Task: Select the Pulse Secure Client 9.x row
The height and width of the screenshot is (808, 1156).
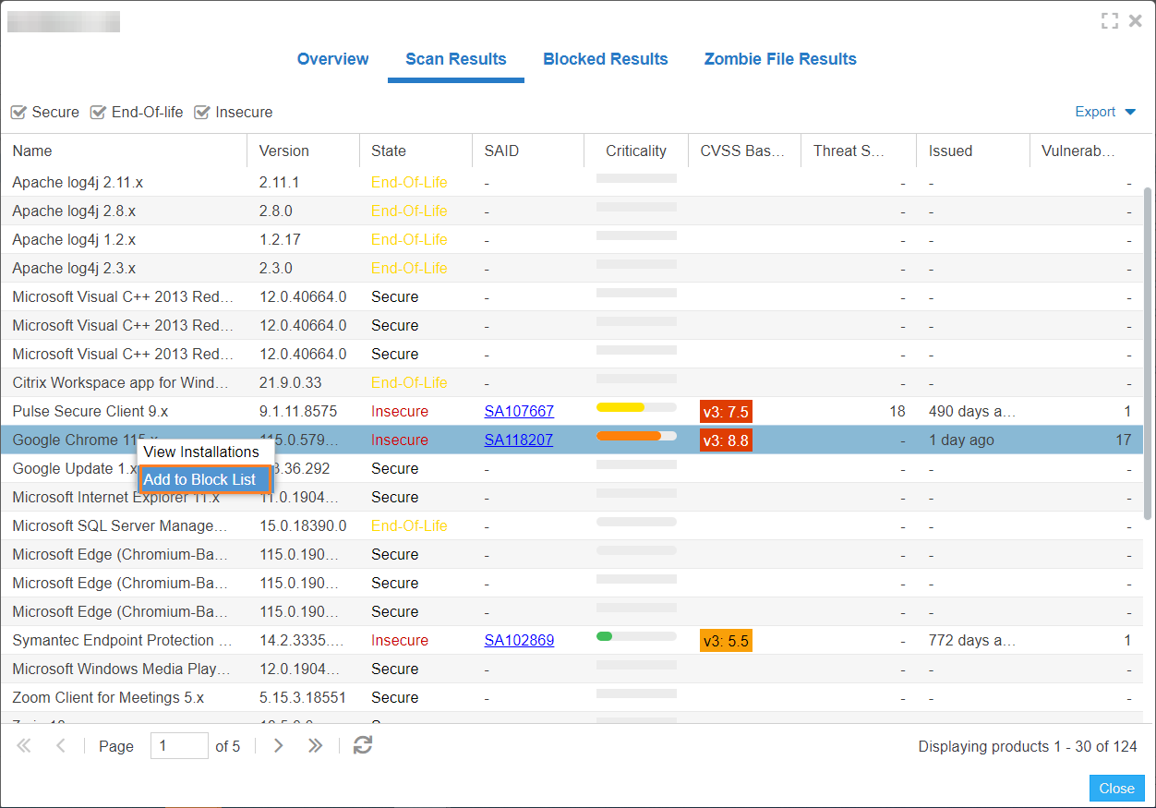Action: pyautogui.click(x=572, y=412)
